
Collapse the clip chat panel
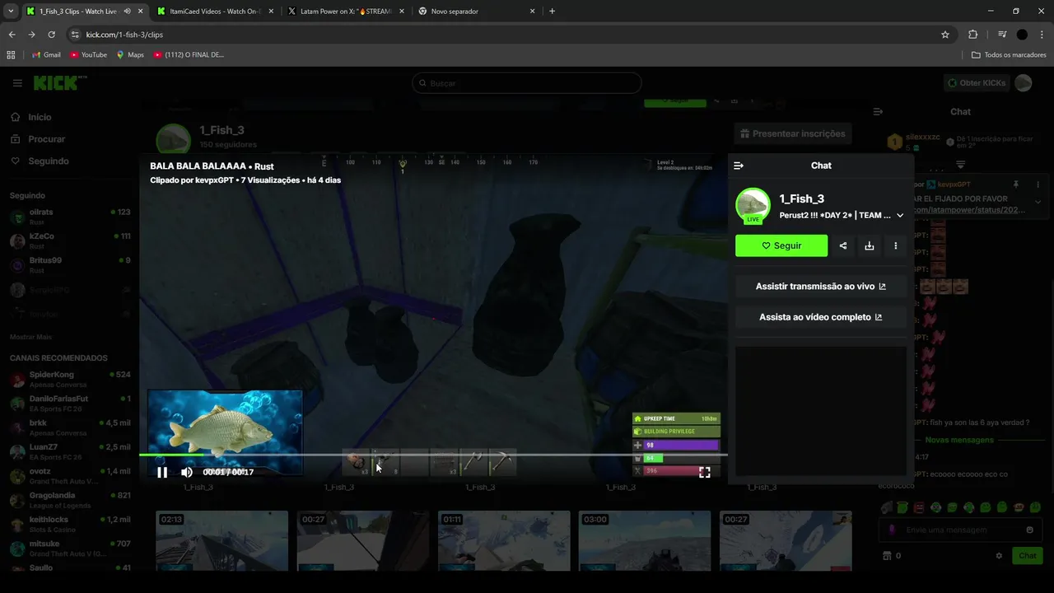click(x=739, y=166)
